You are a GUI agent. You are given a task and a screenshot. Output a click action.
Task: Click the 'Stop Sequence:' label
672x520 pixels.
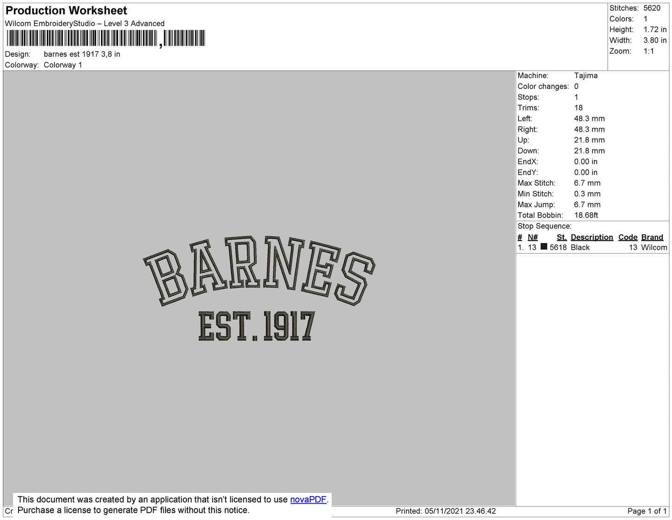click(x=545, y=226)
